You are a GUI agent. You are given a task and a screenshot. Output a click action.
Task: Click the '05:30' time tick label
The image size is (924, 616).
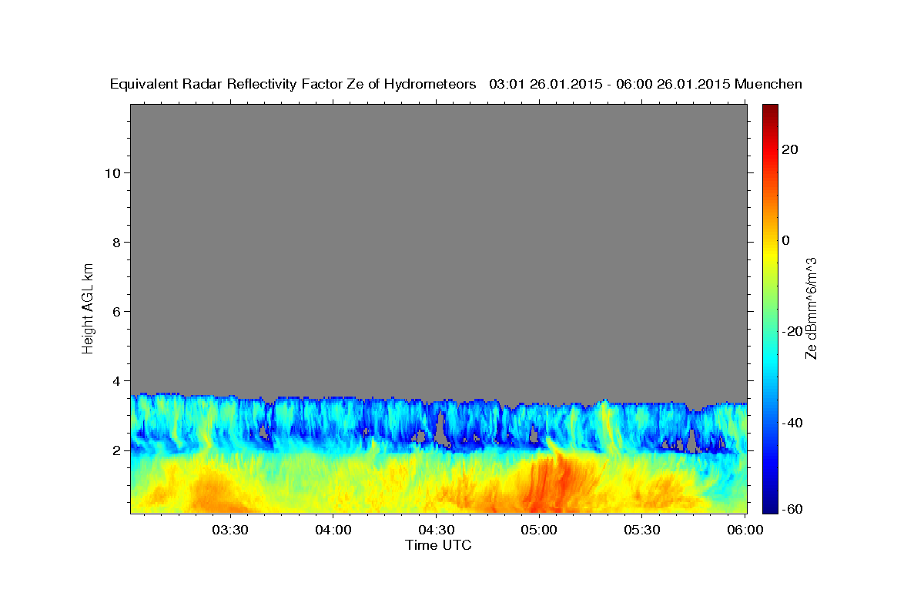coord(642,530)
